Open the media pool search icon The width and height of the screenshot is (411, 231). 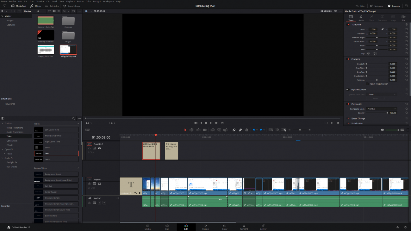(x=65, y=11)
